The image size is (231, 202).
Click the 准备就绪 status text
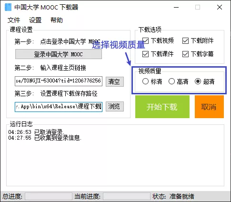[x=181, y=196]
